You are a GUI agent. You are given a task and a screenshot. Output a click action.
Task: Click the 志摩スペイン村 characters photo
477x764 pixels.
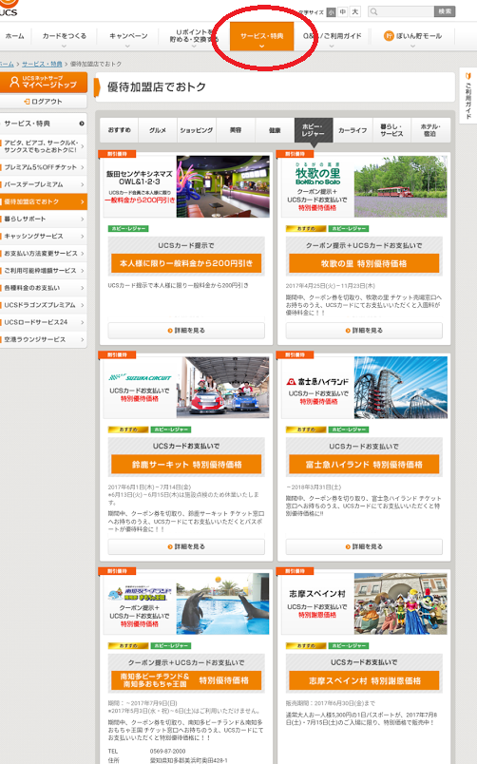coord(400,603)
